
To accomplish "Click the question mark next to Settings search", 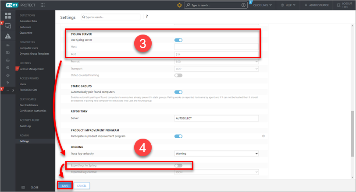I will coord(147,17).
